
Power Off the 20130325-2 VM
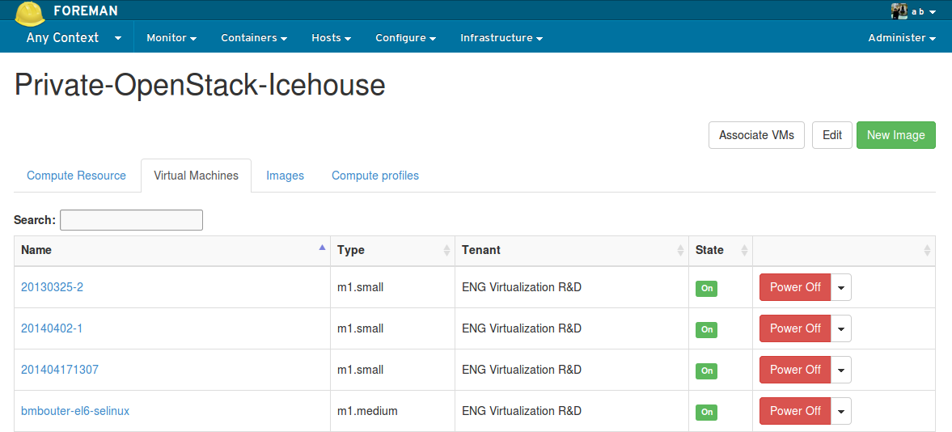[x=795, y=287]
